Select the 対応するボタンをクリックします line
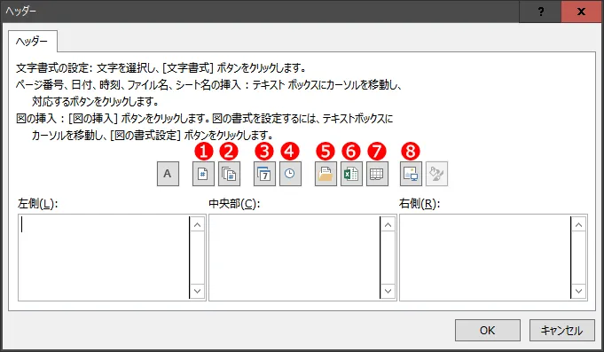This screenshot has height=352, width=604. pos(95,102)
